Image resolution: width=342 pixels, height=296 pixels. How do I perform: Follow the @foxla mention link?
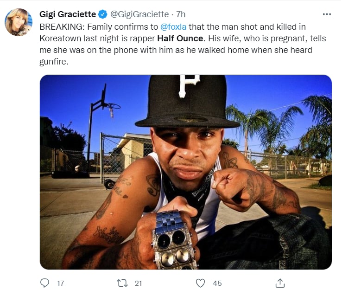[173, 27]
